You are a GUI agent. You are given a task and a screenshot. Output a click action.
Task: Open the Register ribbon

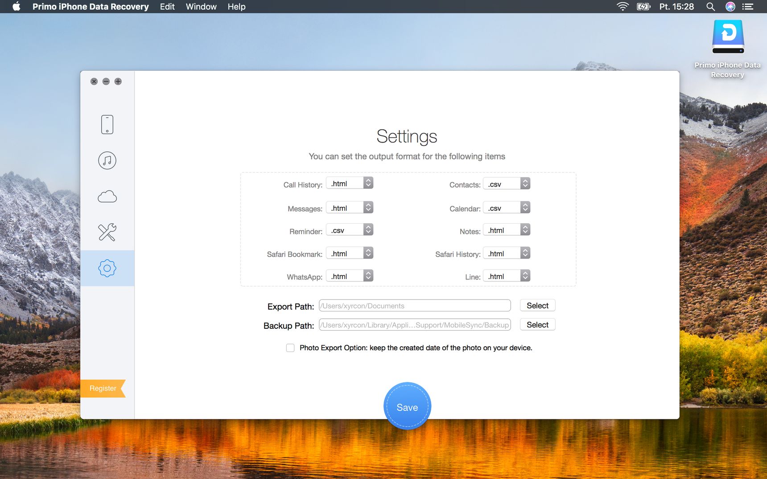pyautogui.click(x=103, y=389)
